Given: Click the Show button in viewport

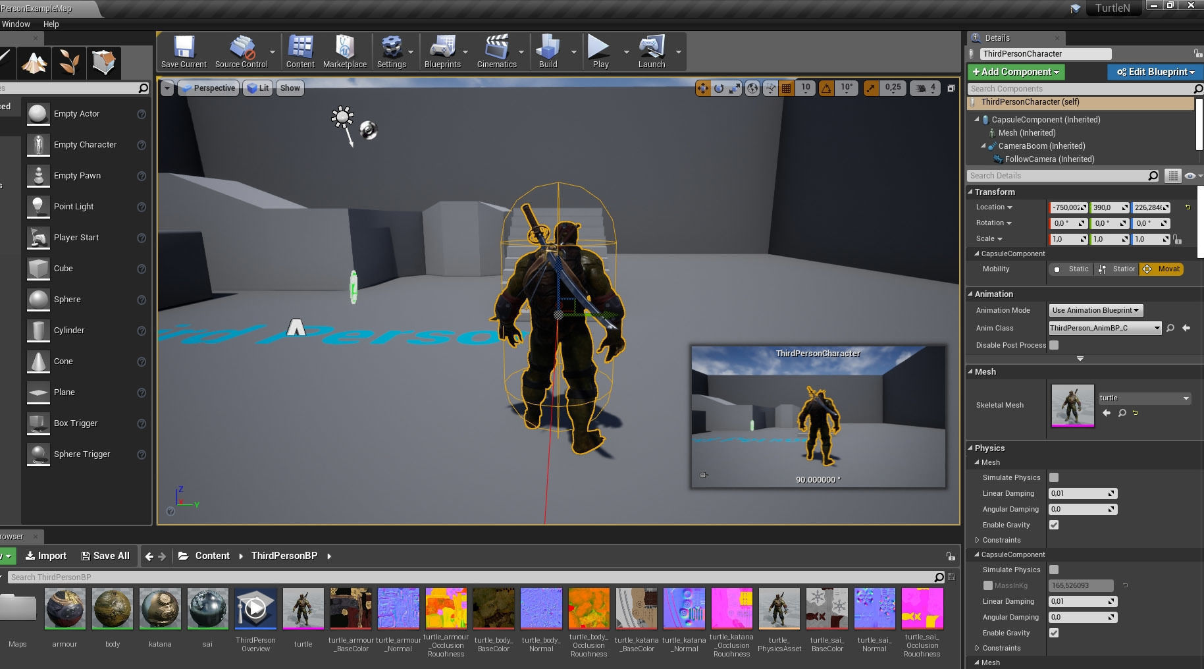Looking at the screenshot, I should [290, 88].
